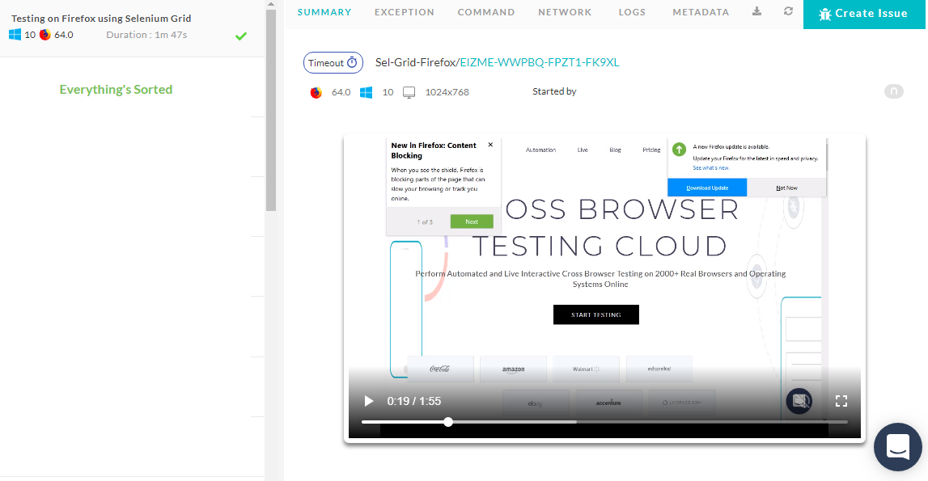Toggle video fullscreen mode
Image resolution: width=928 pixels, height=481 pixels.
841,401
